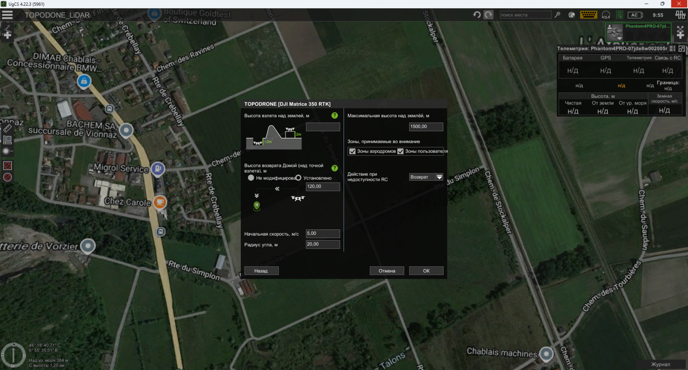
Task: Click in the takeoff altitude input field
Action: (323, 127)
